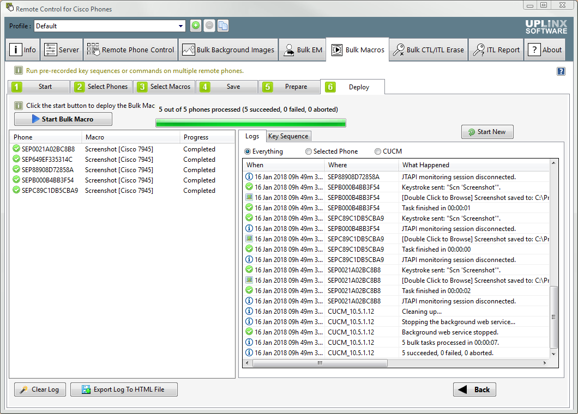
Task: Click the Back button
Action: (474, 389)
